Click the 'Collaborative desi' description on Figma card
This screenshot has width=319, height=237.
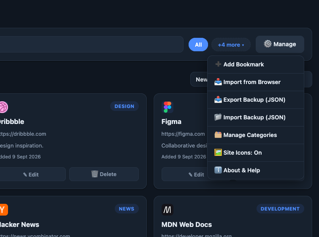click(x=184, y=146)
